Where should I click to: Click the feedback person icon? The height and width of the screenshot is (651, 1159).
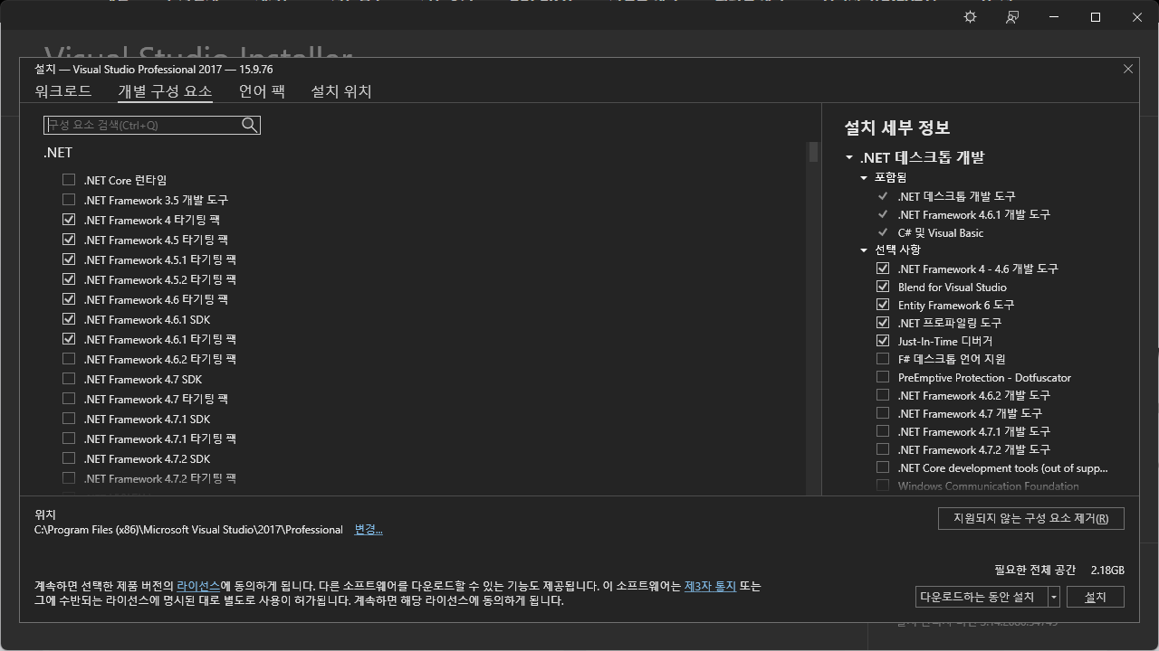pos(1012,17)
